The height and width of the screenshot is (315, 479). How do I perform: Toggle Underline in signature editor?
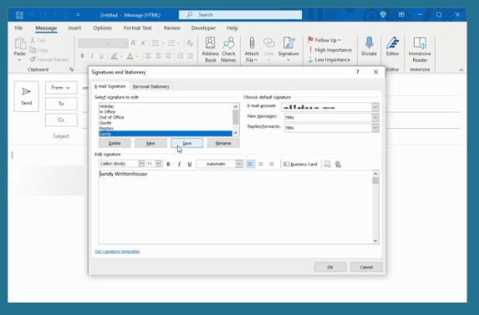click(x=189, y=164)
